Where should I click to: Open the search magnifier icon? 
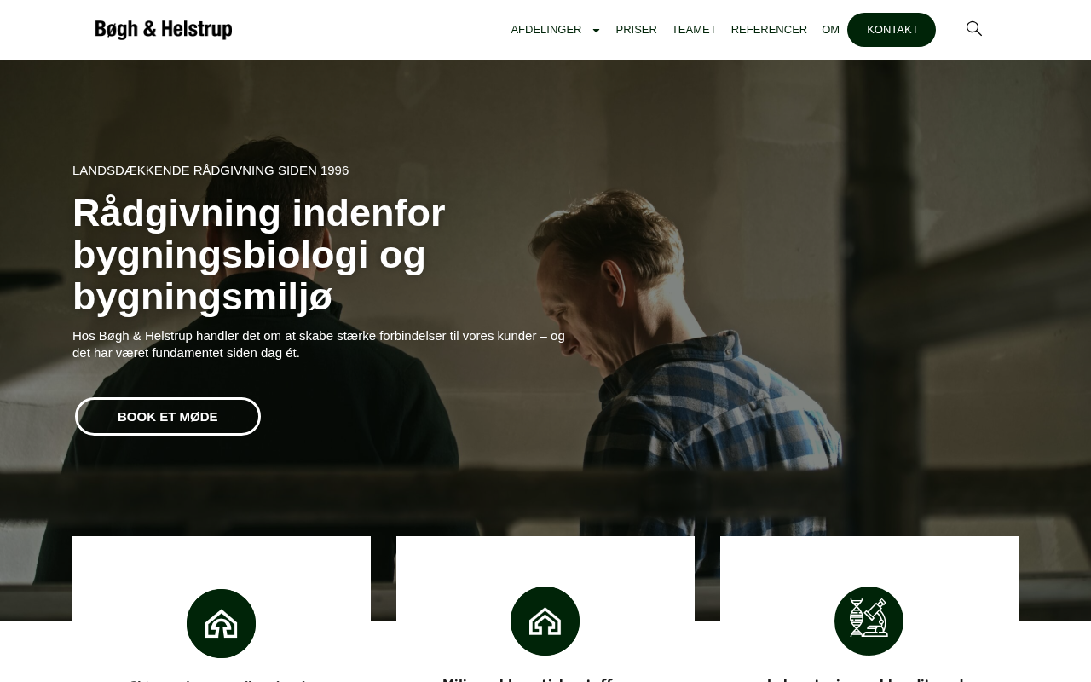click(x=974, y=29)
